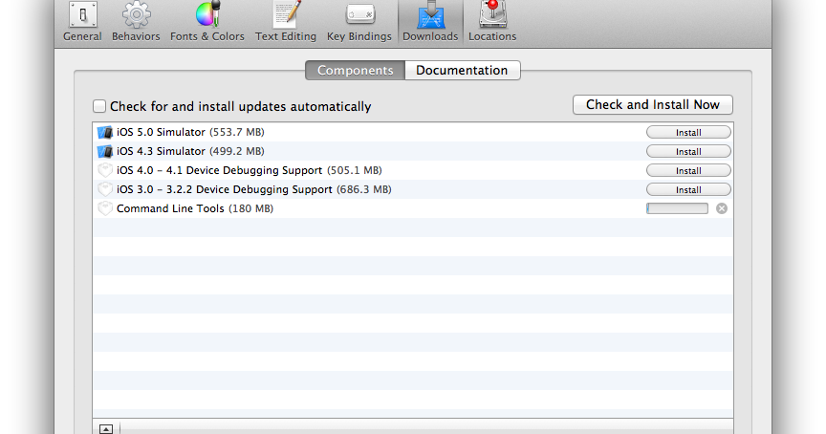This screenshot has height=434, width=826.
Task: Select the iOS 5.0 Simulator (553.7 MB) text
Action: click(x=190, y=132)
